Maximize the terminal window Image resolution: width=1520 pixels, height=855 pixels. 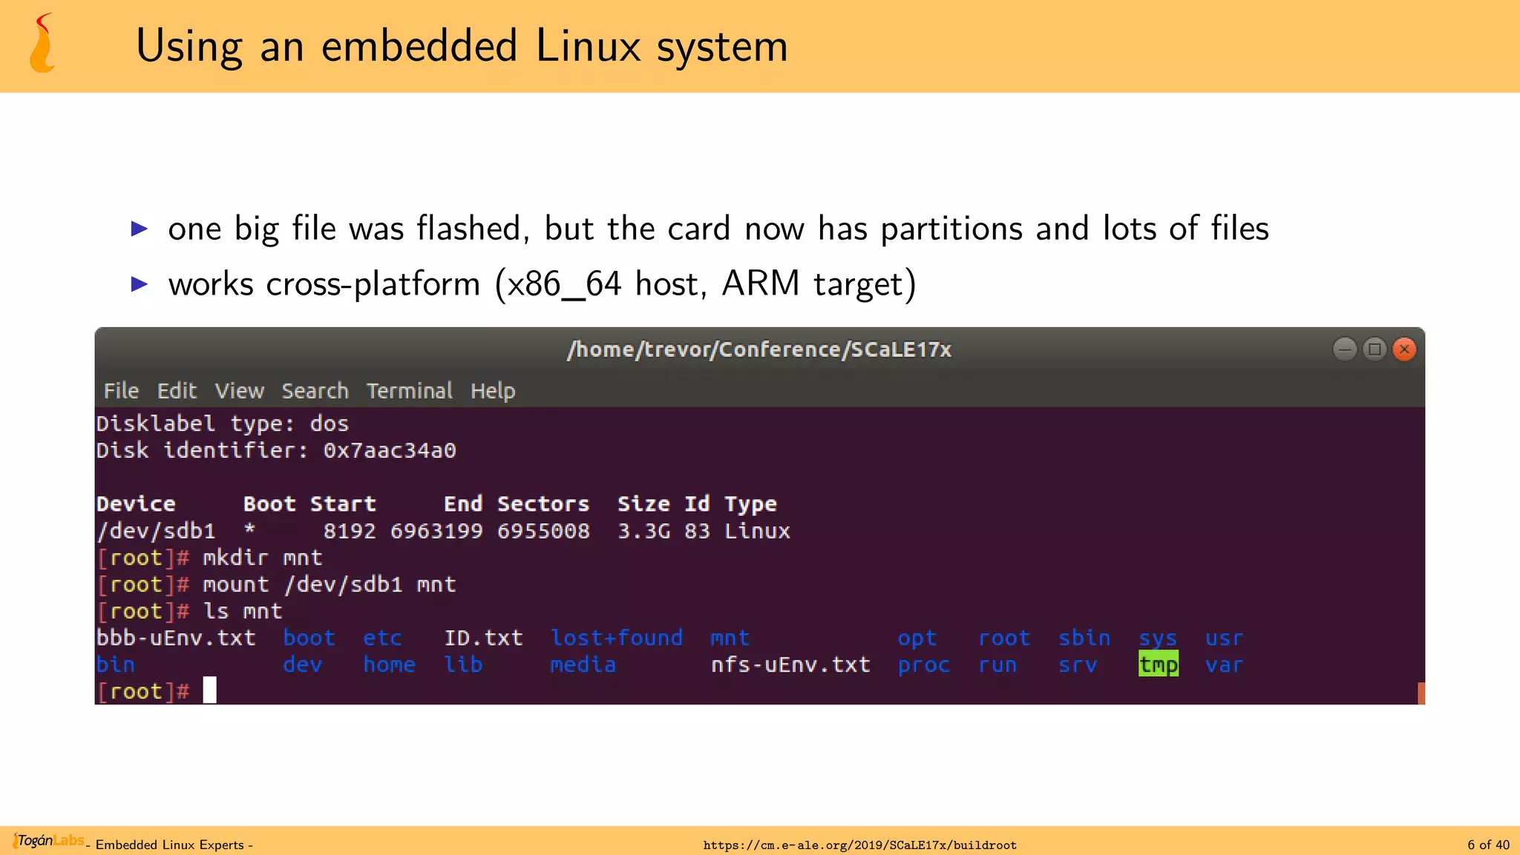[x=1375, y=349]
